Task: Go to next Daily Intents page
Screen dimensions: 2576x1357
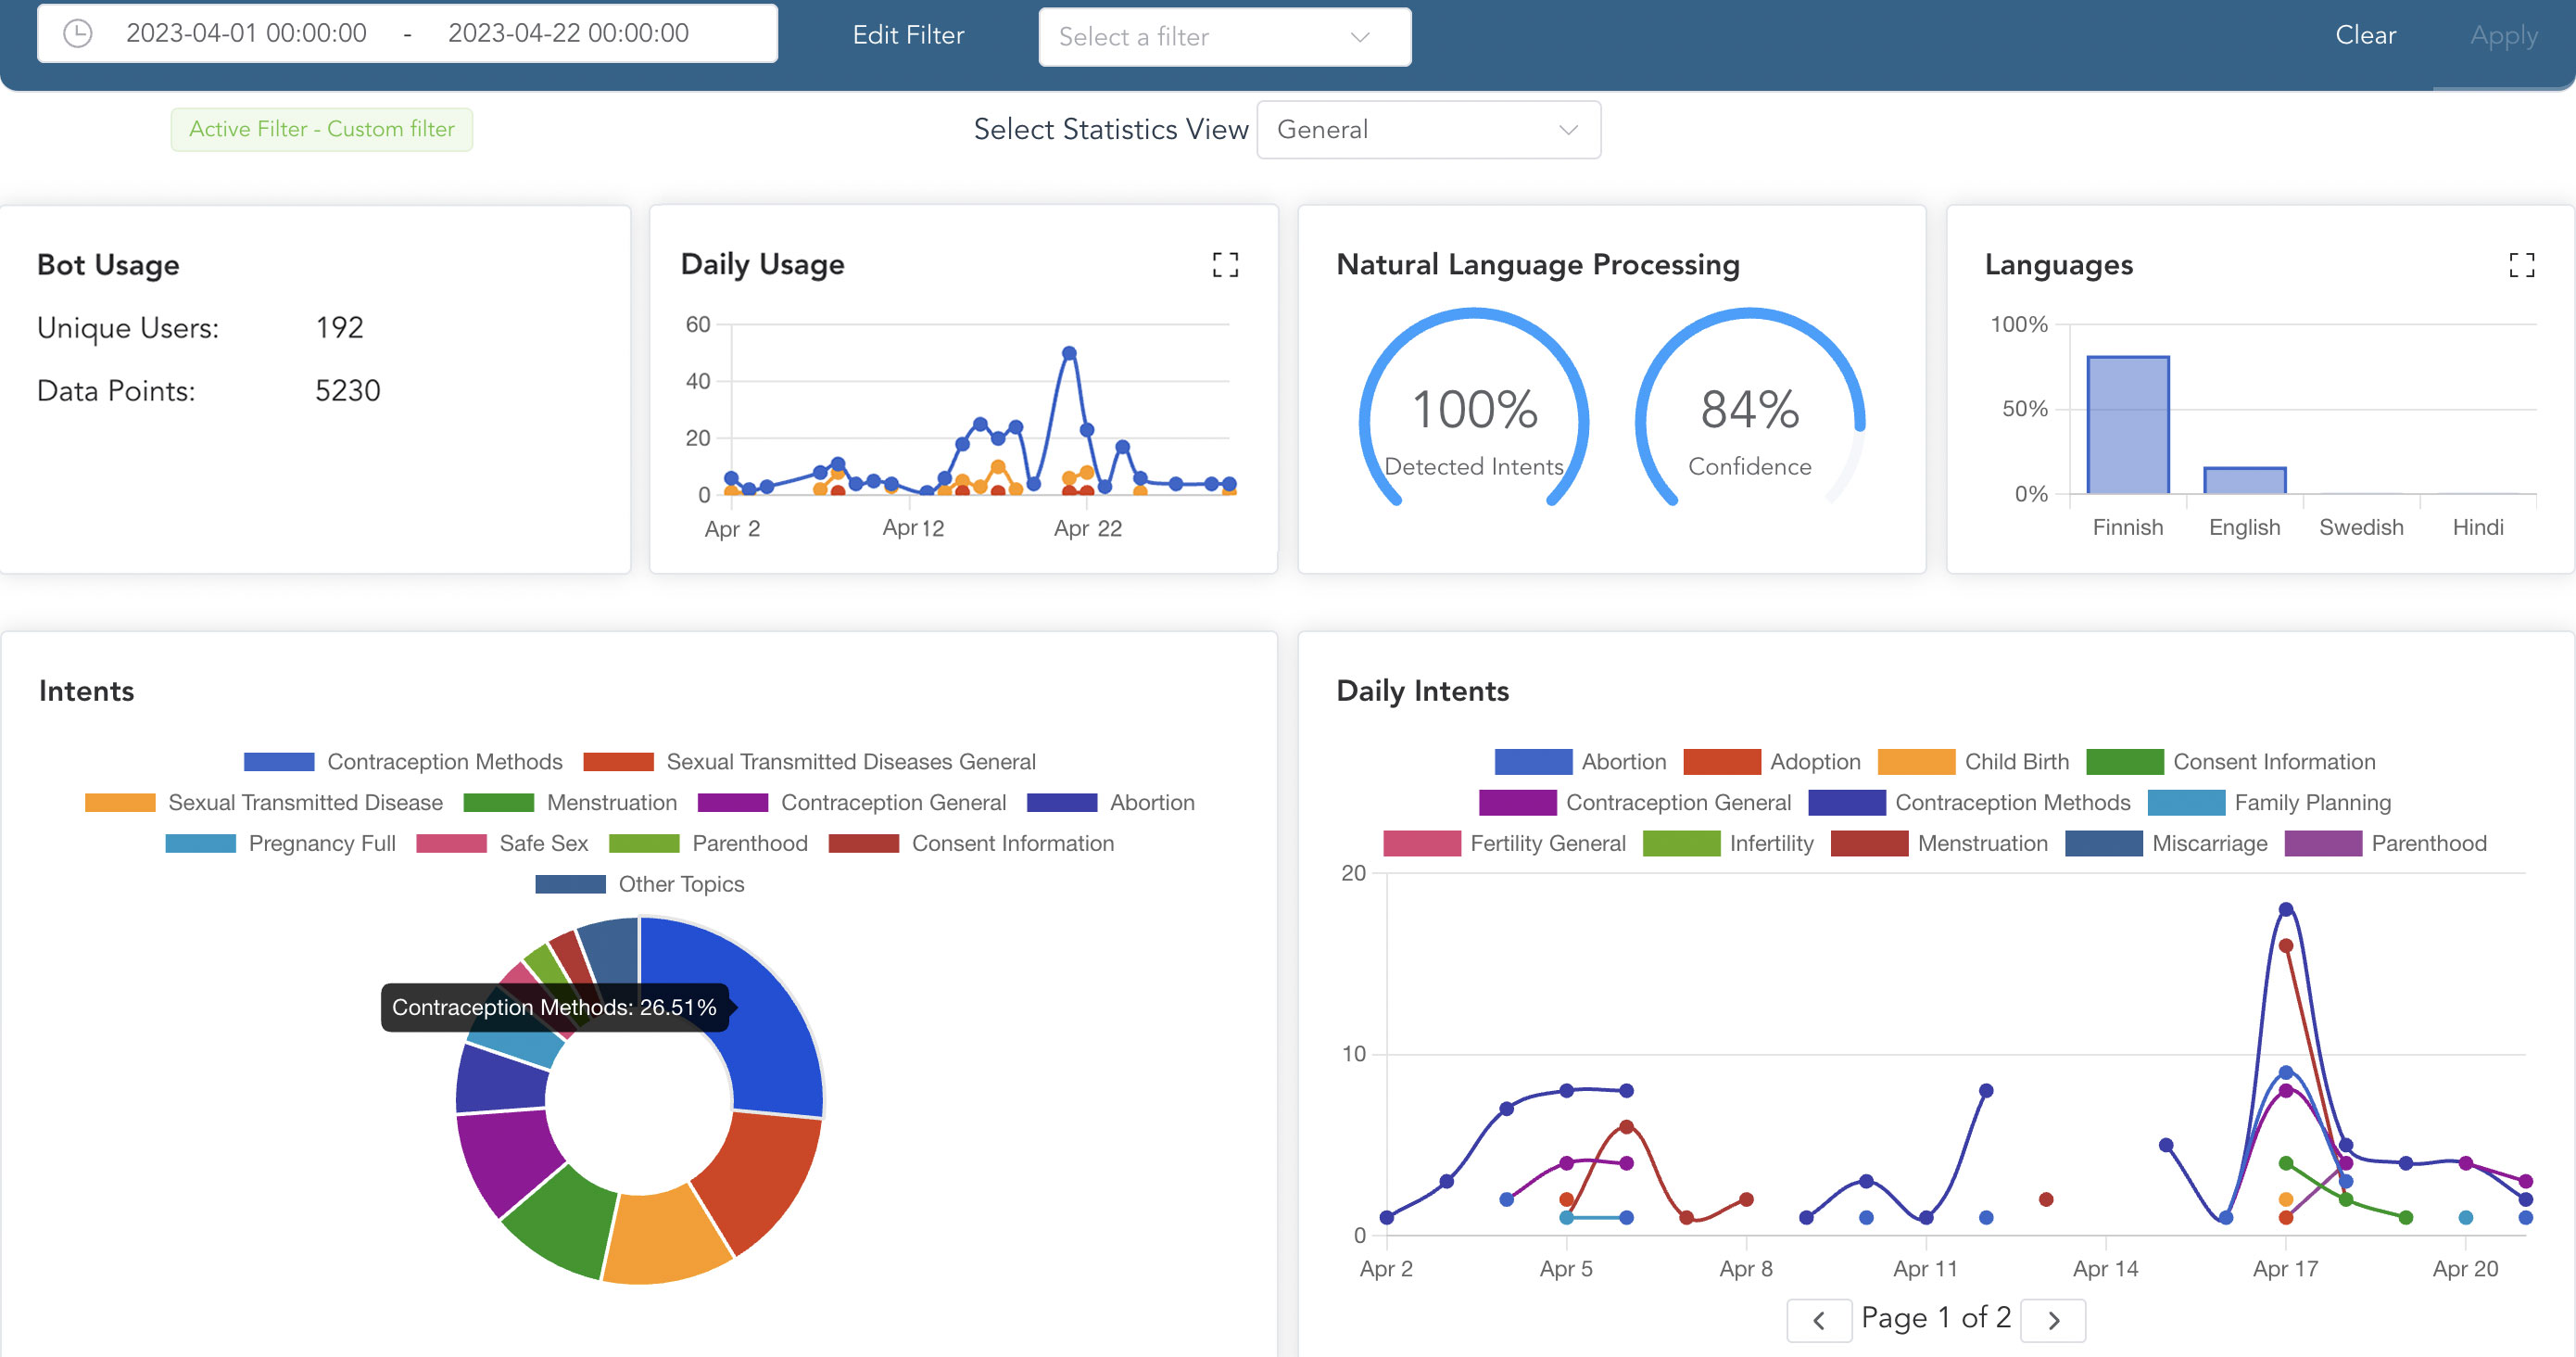Action: pyautogui.click(x=2053, y=1320)
